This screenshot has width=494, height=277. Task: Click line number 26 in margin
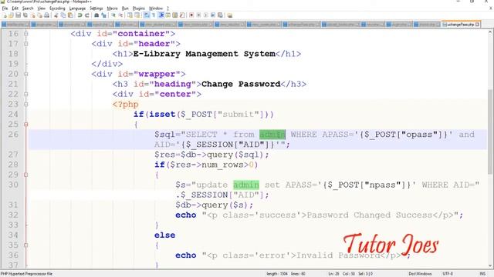pyautogui.click(x=13, y=135)
